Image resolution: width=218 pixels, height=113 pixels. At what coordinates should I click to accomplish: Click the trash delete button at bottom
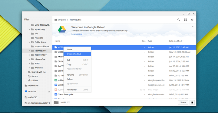click(192, 102)
